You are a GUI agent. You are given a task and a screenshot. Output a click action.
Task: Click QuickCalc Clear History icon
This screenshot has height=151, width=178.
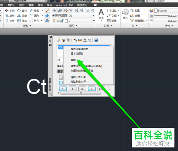coord(64,40)
